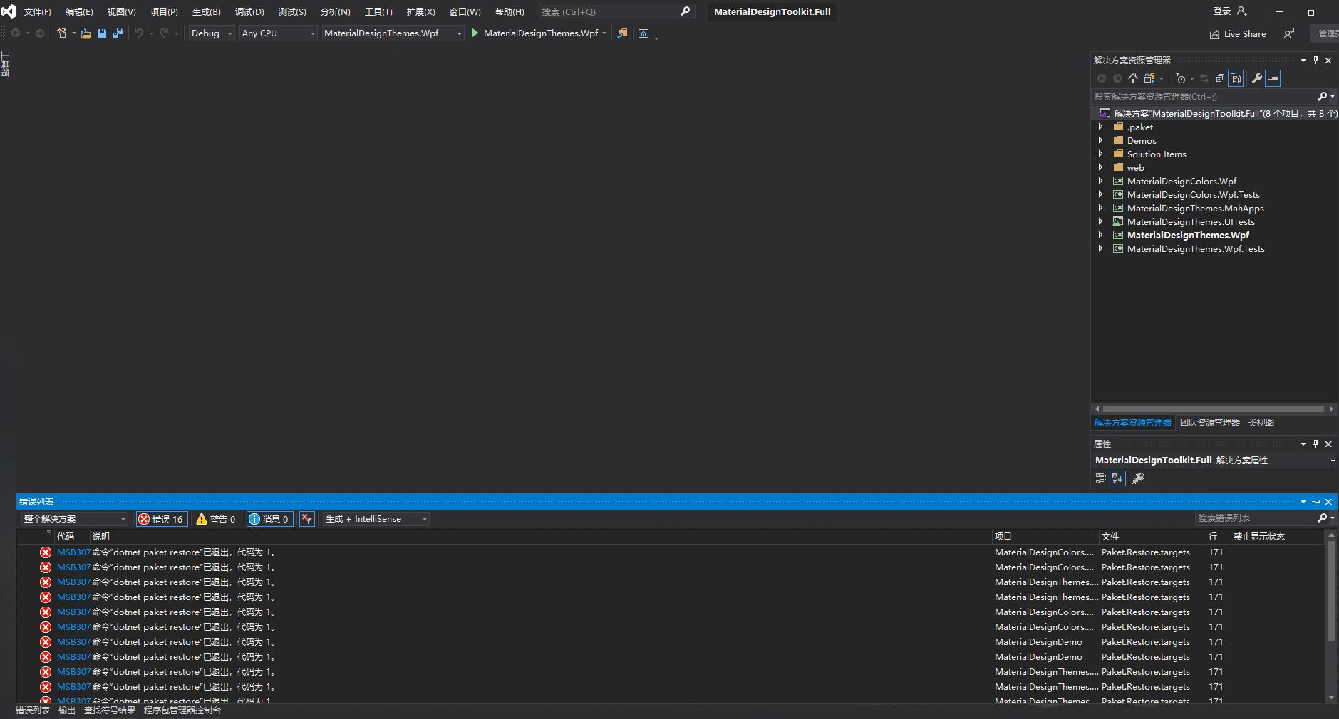Click the search box in Solution Explorer
Image resolution: width=1339 pixels, height=719 pixels.
[x=1204, y=96]
